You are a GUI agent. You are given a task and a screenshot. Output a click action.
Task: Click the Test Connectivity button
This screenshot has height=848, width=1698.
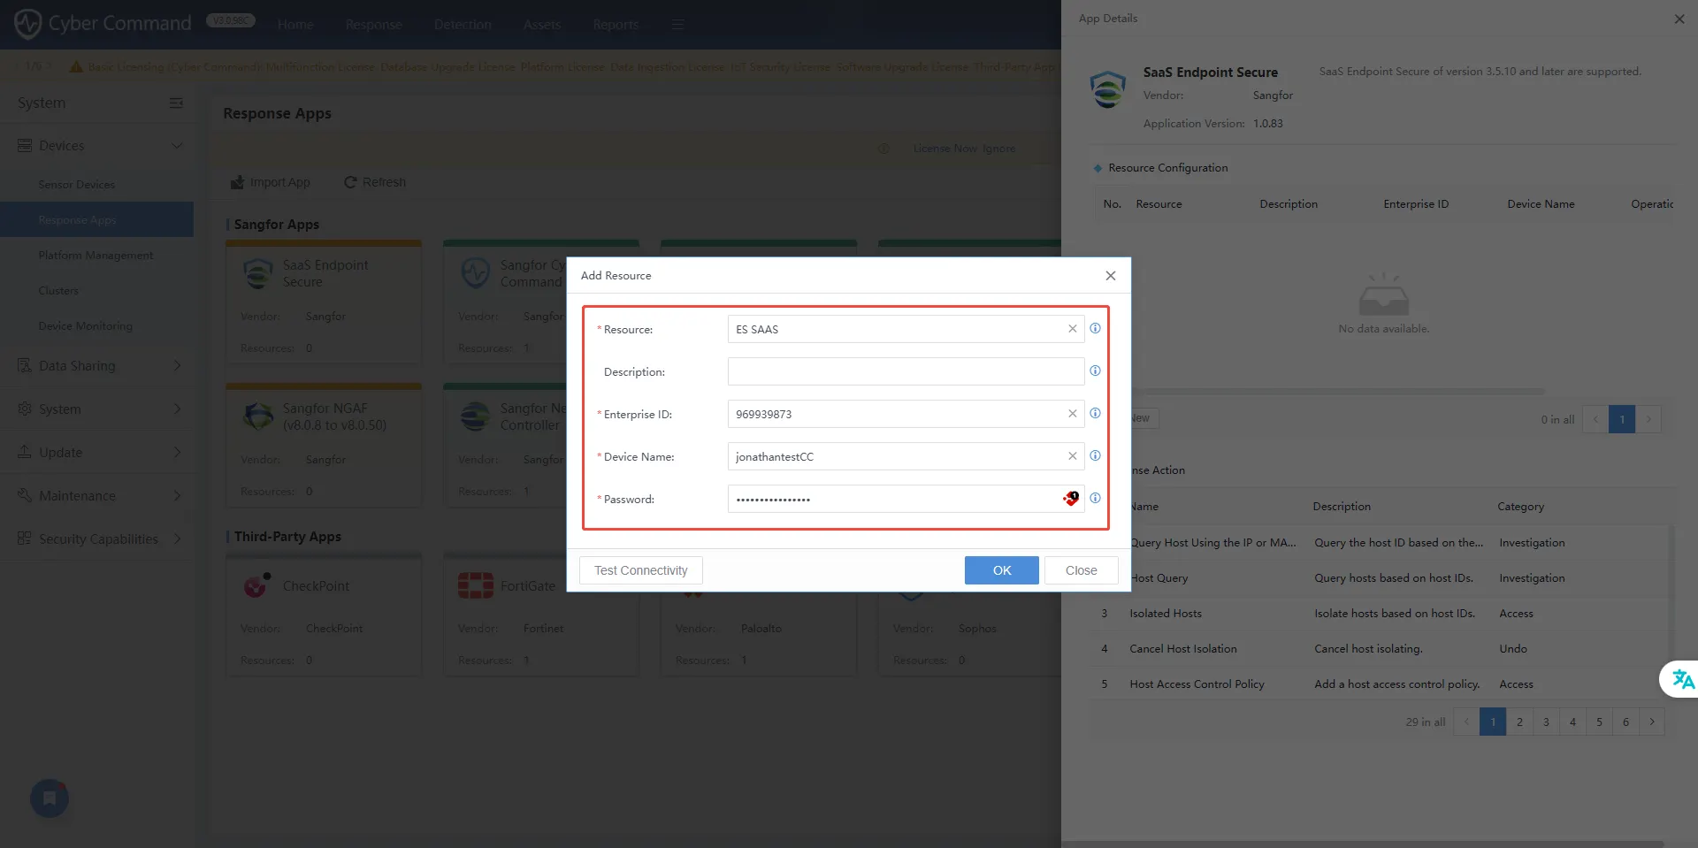pyautogui.click(x=640, y=570)
